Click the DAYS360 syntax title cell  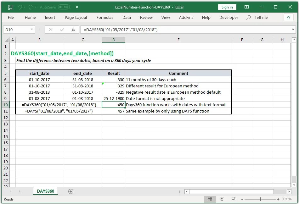pyautogui.click(x=62, y=53)
